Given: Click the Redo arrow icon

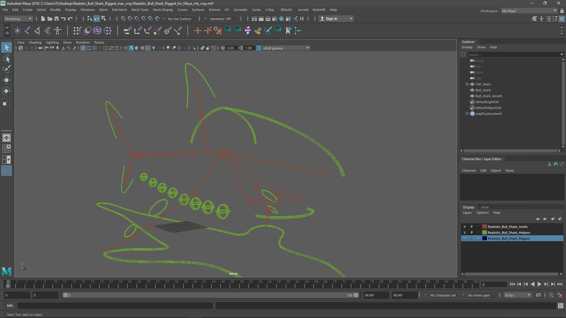Looking at the screenshot, I should pyautogui.click(x=70, y=19).
